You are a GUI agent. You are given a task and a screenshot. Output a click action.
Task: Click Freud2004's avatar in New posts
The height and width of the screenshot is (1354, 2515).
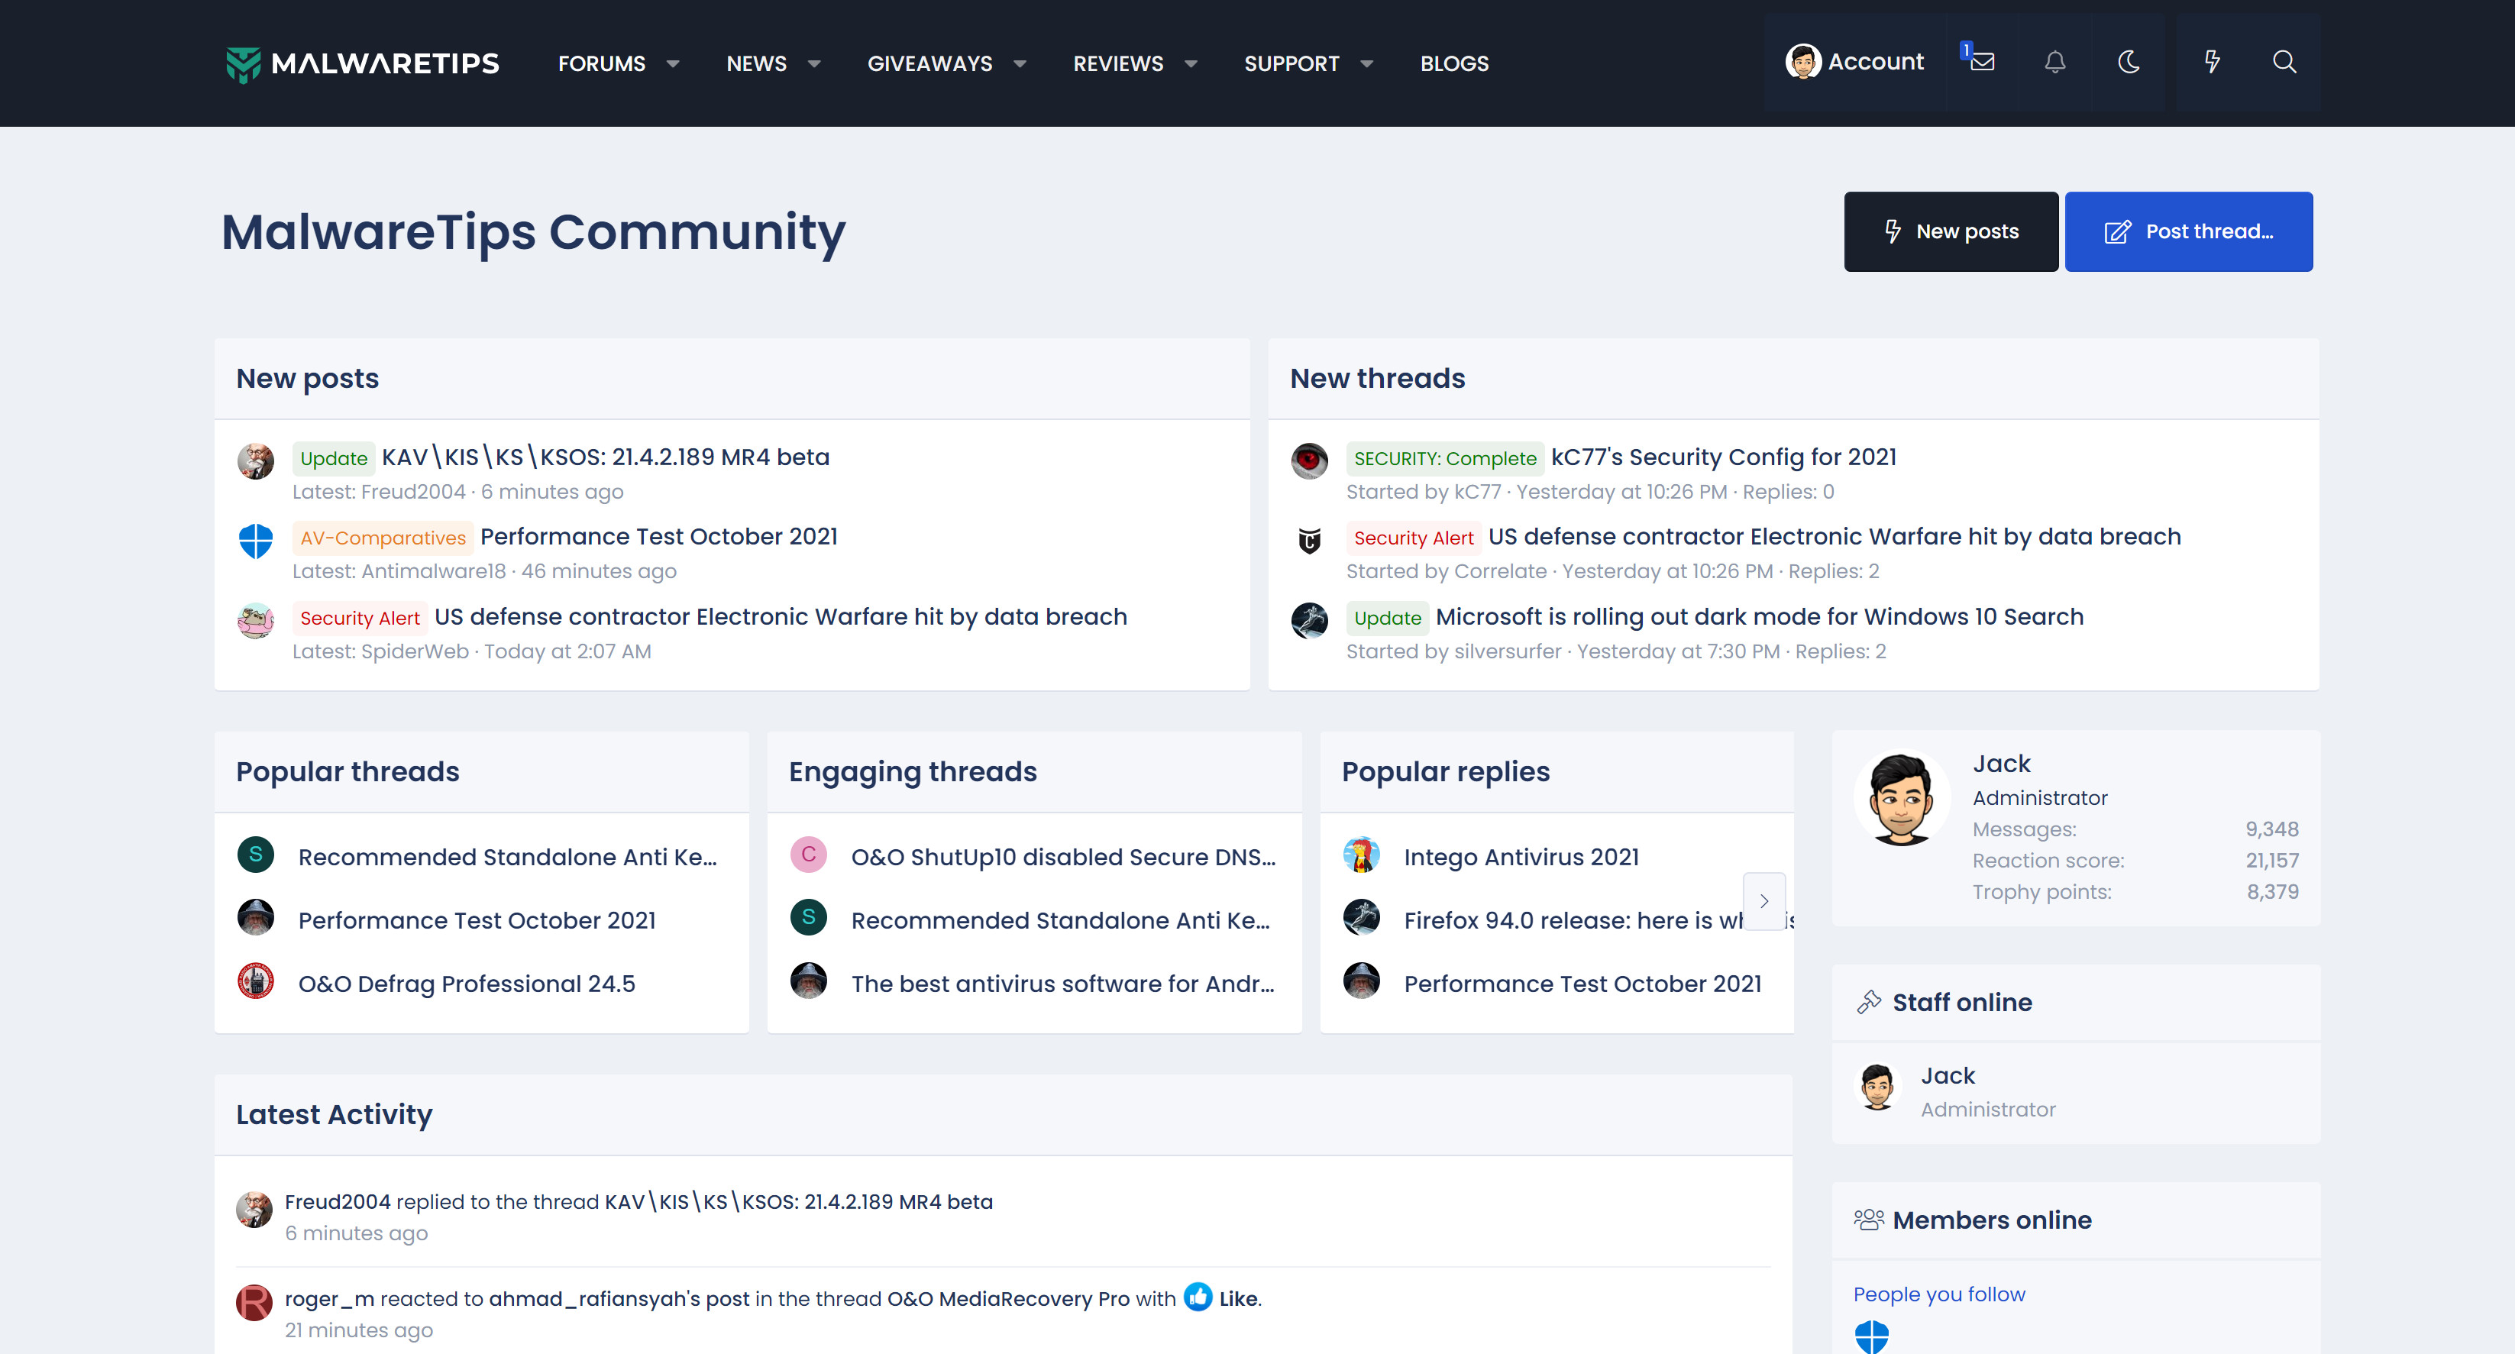[x=256, y=460]
